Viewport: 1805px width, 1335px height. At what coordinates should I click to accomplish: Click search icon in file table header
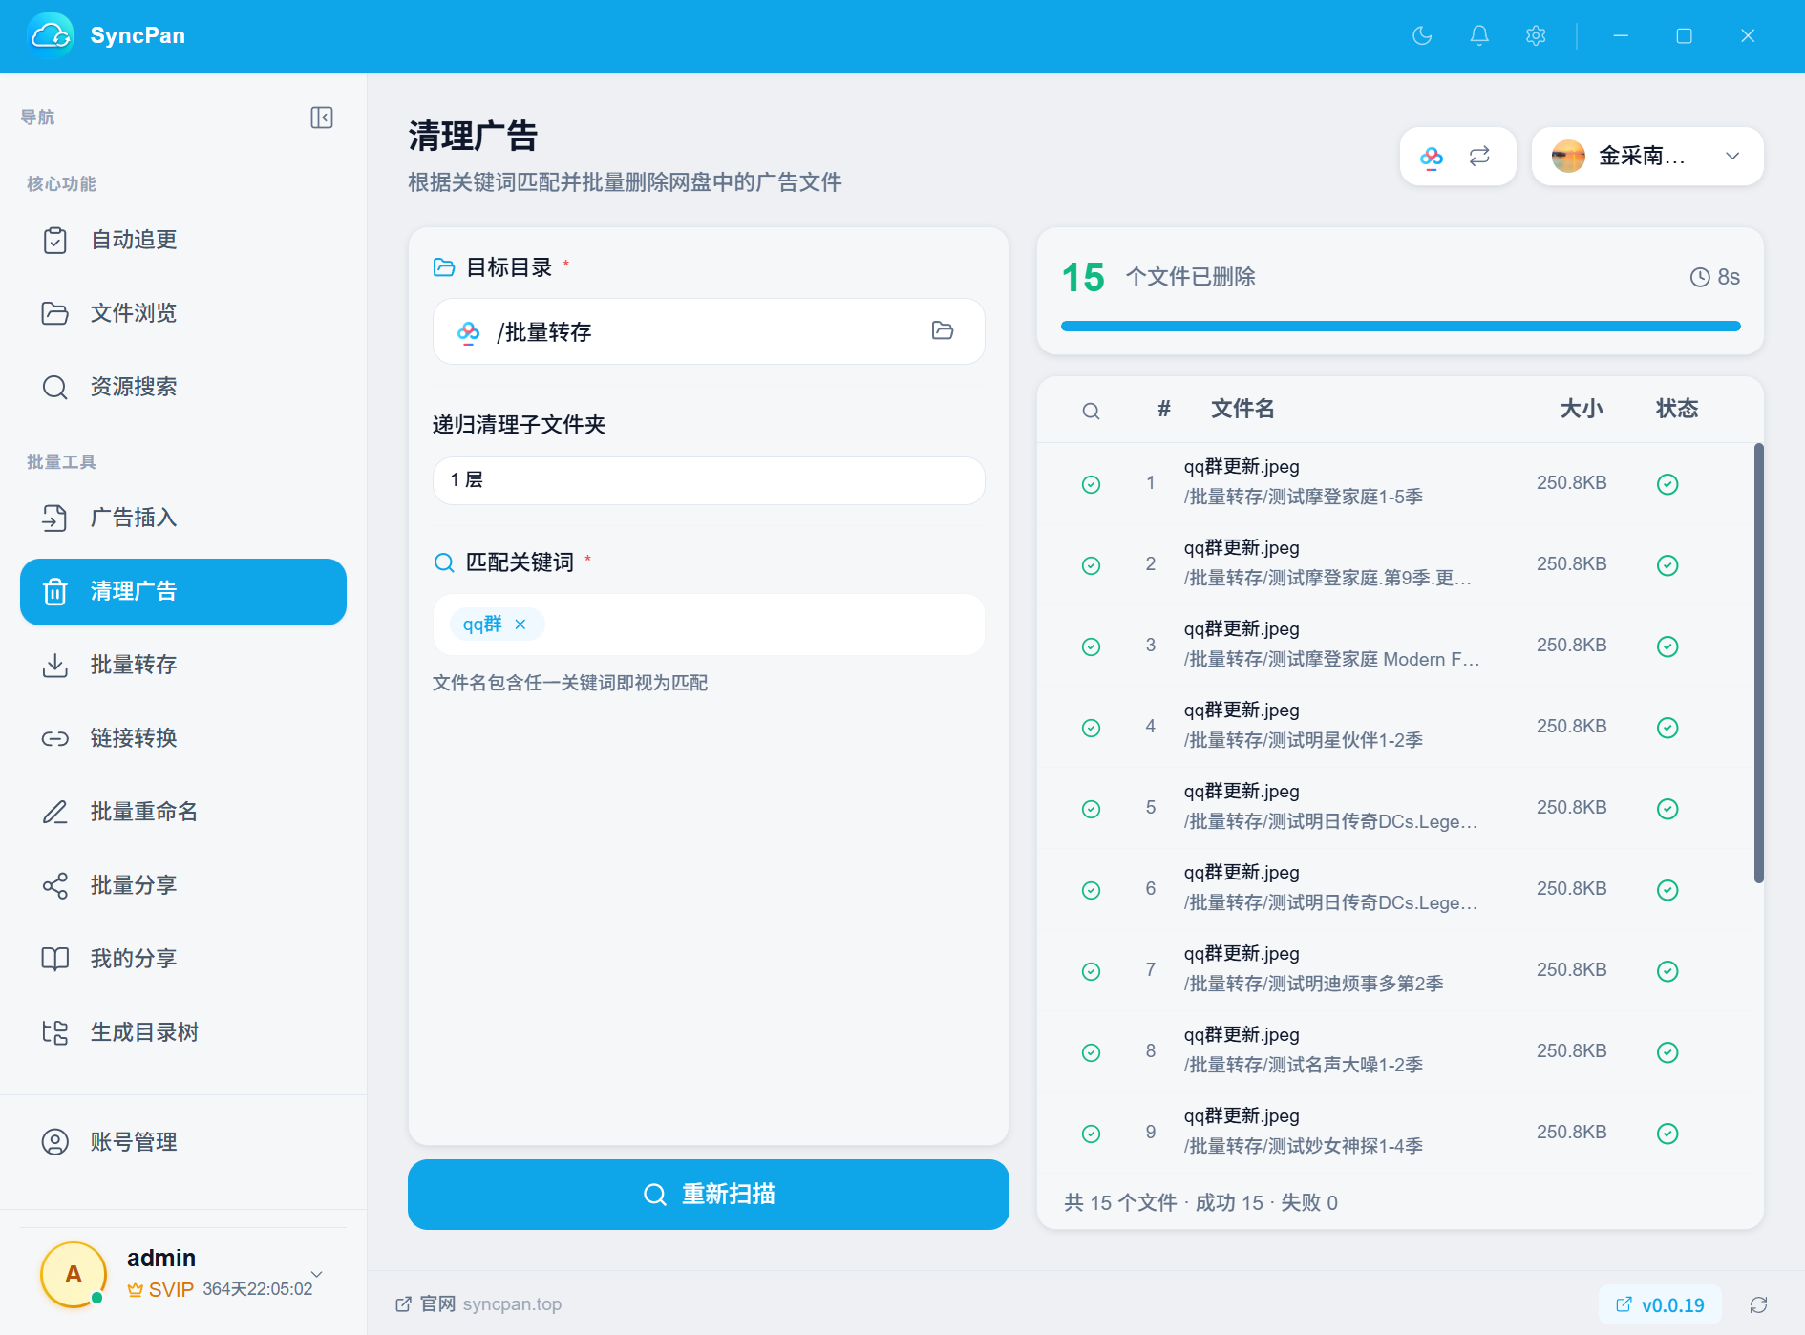(1091, 411)
